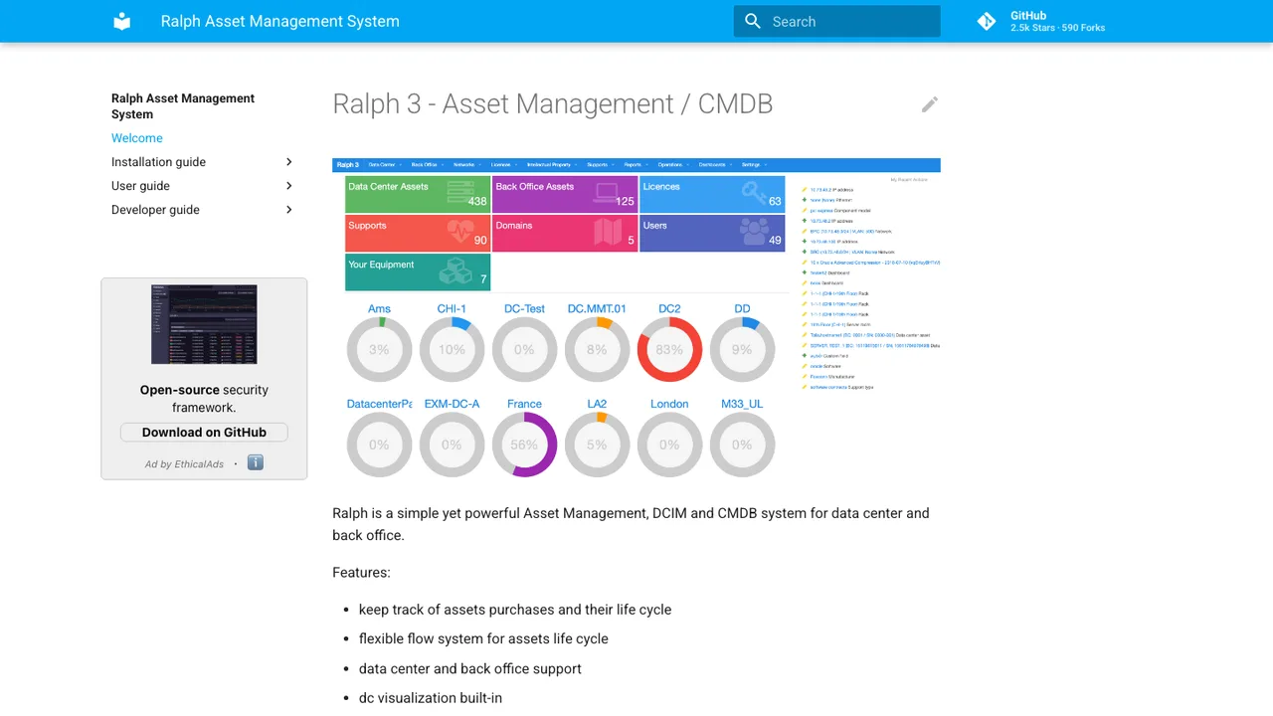1273x716 pixels.
Task: Expand the Developer guide section
Action: click(x=289, y=210)
